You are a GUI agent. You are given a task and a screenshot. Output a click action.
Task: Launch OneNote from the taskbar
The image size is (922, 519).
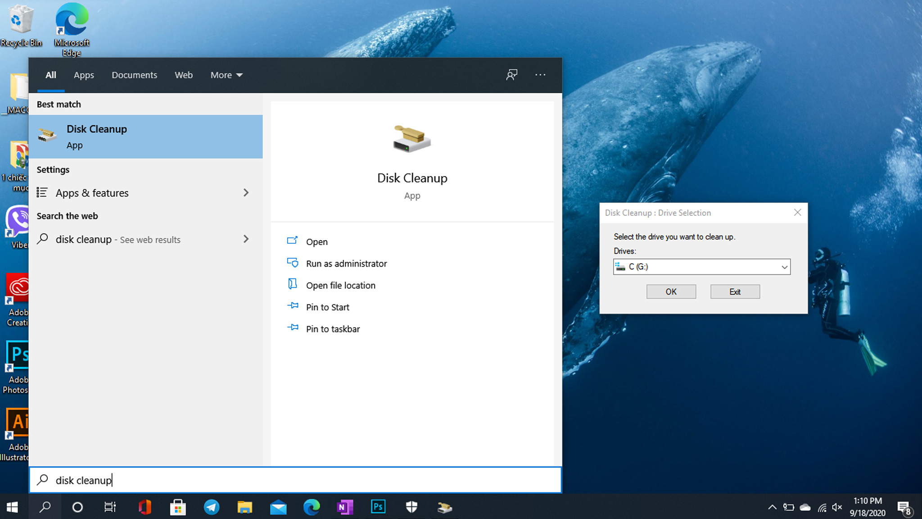pyautogui.click(x=345, y=507)
